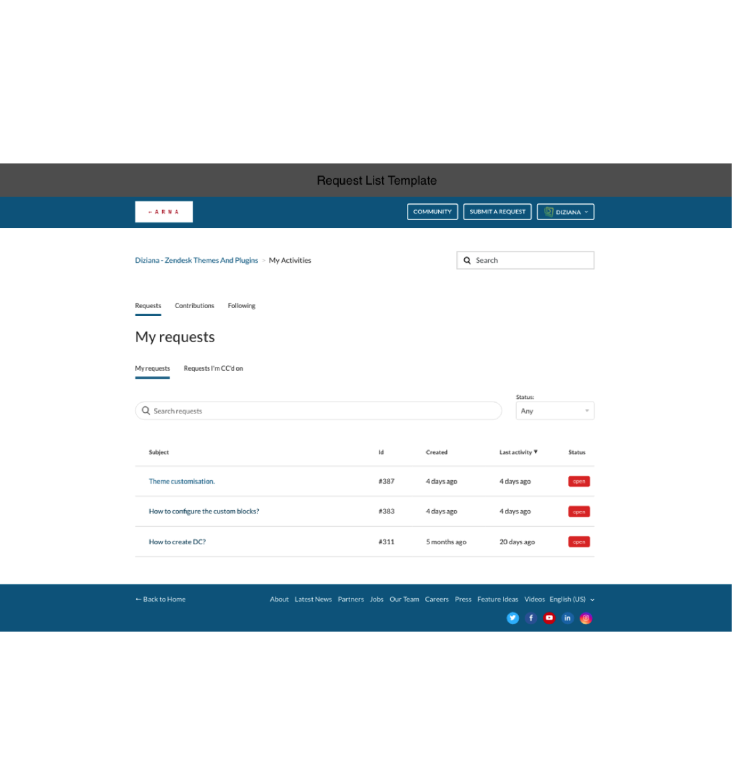Click the Diziana user avatar icon
This screenshot has height=777, width=733.
click(x=548, y=212)
